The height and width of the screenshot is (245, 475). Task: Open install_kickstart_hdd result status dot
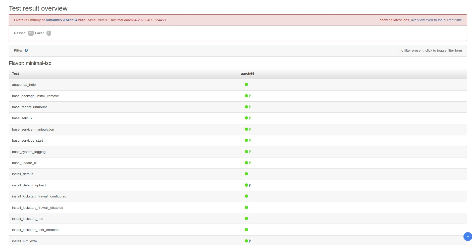[x=246, y=219]
